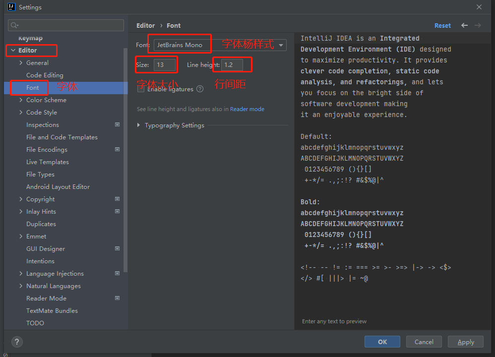495x357 pixels.
Task: Expand the Code Style node
Action: click(21, 112)
